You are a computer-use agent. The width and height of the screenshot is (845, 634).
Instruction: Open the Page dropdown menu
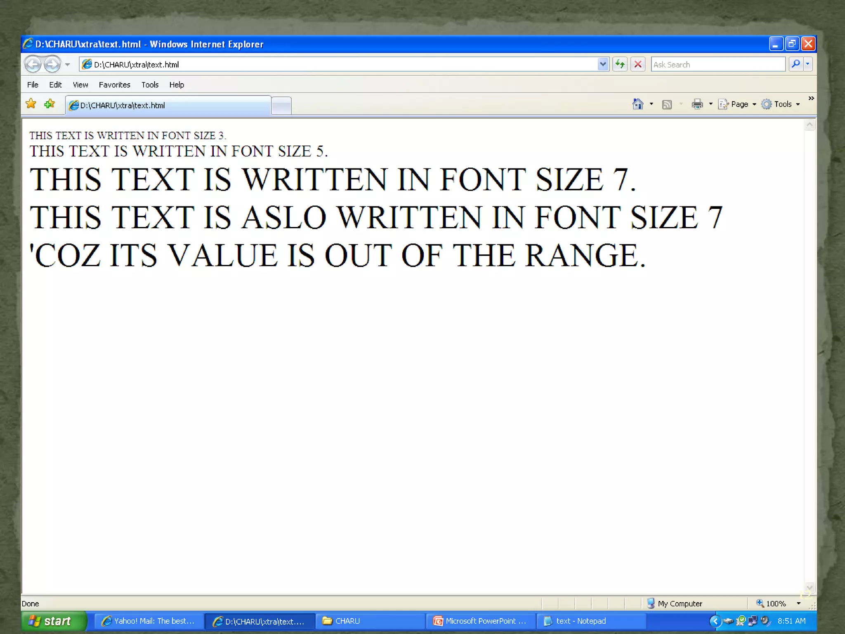(x=739, y=104)
